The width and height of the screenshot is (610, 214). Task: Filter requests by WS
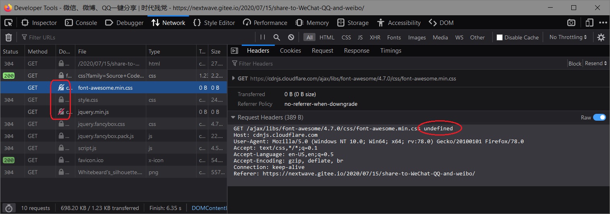click(459, 37)
